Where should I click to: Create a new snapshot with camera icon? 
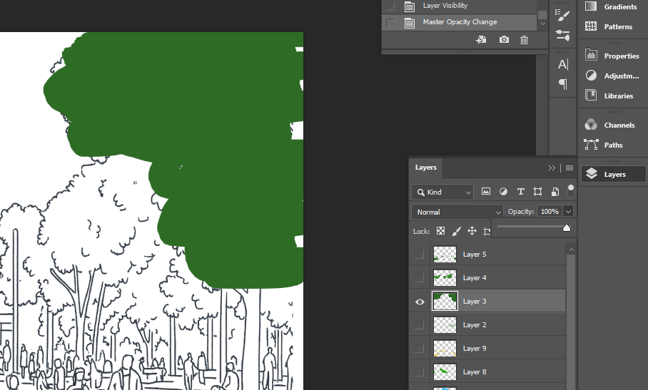(504, 40)
